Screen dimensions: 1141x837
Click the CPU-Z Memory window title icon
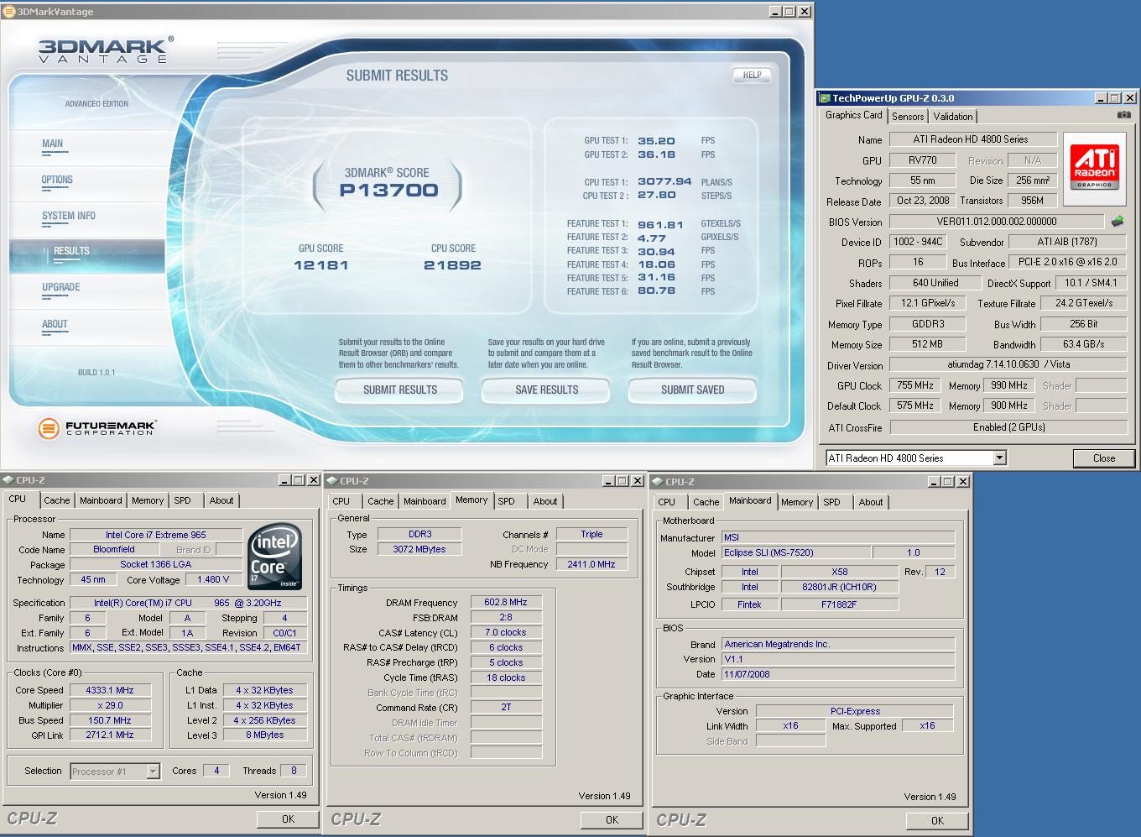click(x=333, y=481)
